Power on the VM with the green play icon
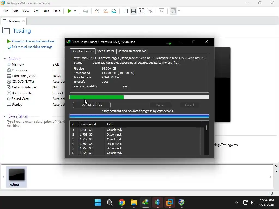The width and height of the screenshot is (279, 209). (69, 11)
